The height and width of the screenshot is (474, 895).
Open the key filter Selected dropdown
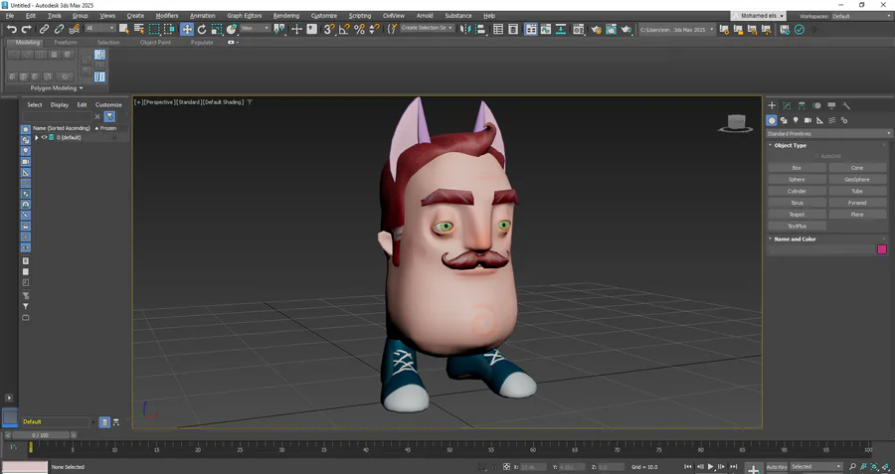pyautogui.click(x=816, y=467)
